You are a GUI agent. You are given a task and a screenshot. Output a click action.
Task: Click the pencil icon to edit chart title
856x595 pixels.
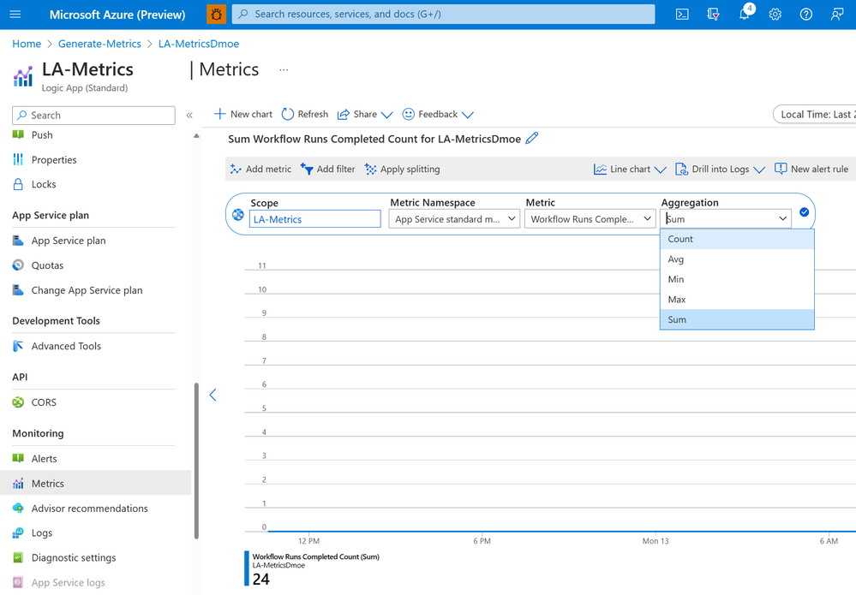click(532, 139)
